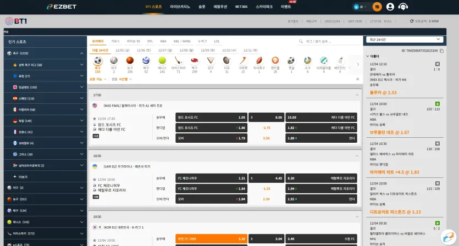The height and width of the screenshot is (246, 459).
Task: Select the basketball sport icon (농구 106)
Action: (130, 60)
